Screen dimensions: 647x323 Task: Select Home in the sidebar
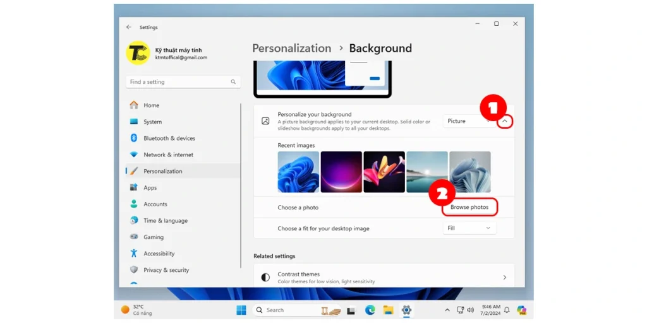click(151, 105)
